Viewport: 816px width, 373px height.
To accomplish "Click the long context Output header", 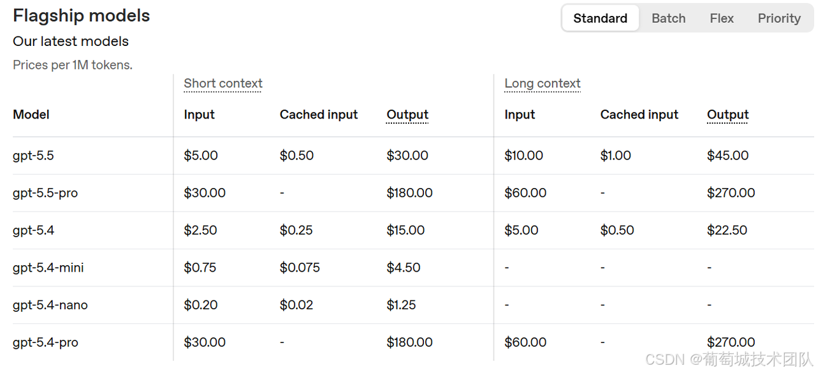I will coord(727,115).
